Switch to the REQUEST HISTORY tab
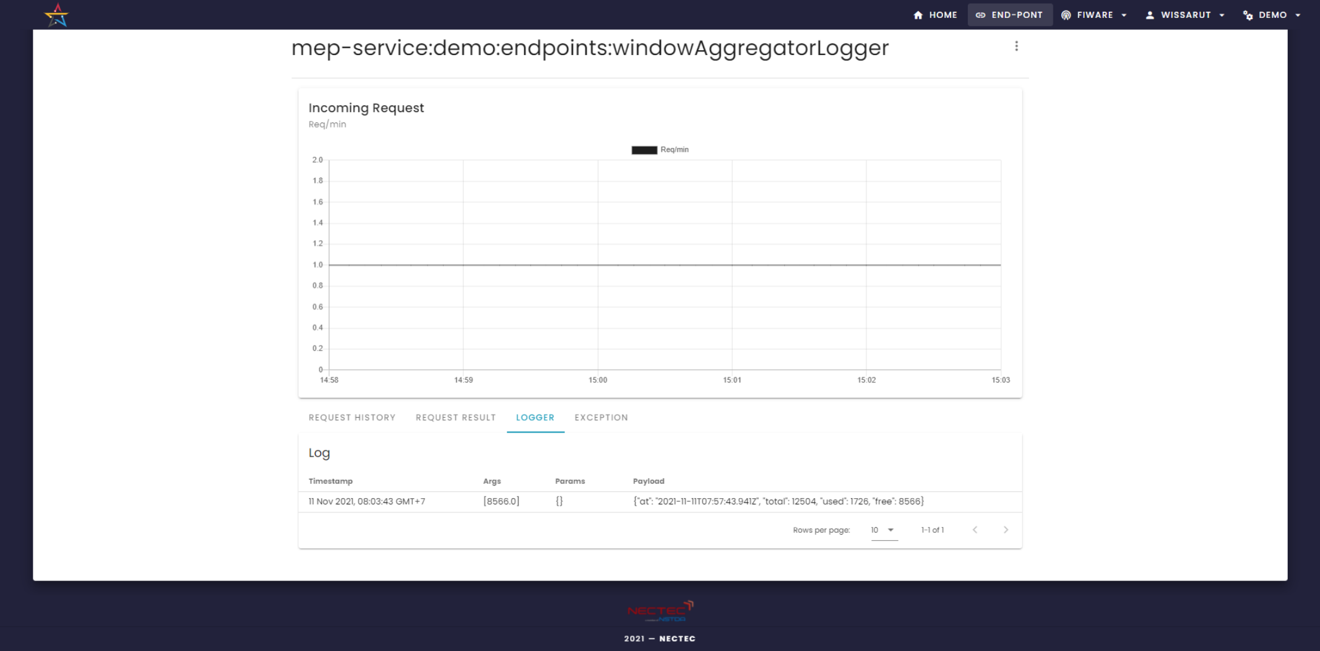This screenshot has height=651, width=1320. point(352,418)
